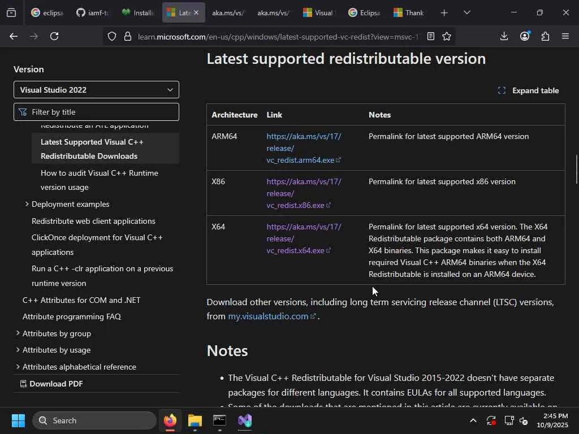Open reader view icon in address bar
Image resolution: width=579 pixels, height=434 pixels.
[x=431, y=37]
